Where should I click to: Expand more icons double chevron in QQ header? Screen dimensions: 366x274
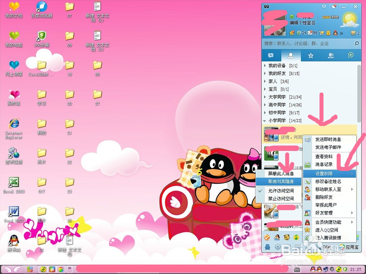341,33
